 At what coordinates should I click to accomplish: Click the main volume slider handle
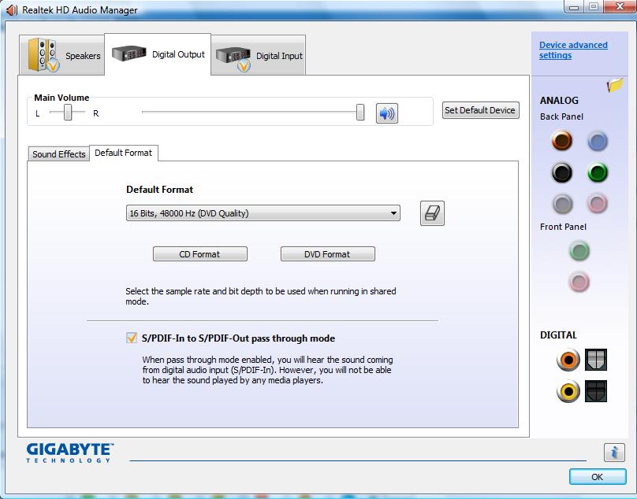[x=360, y=113]
